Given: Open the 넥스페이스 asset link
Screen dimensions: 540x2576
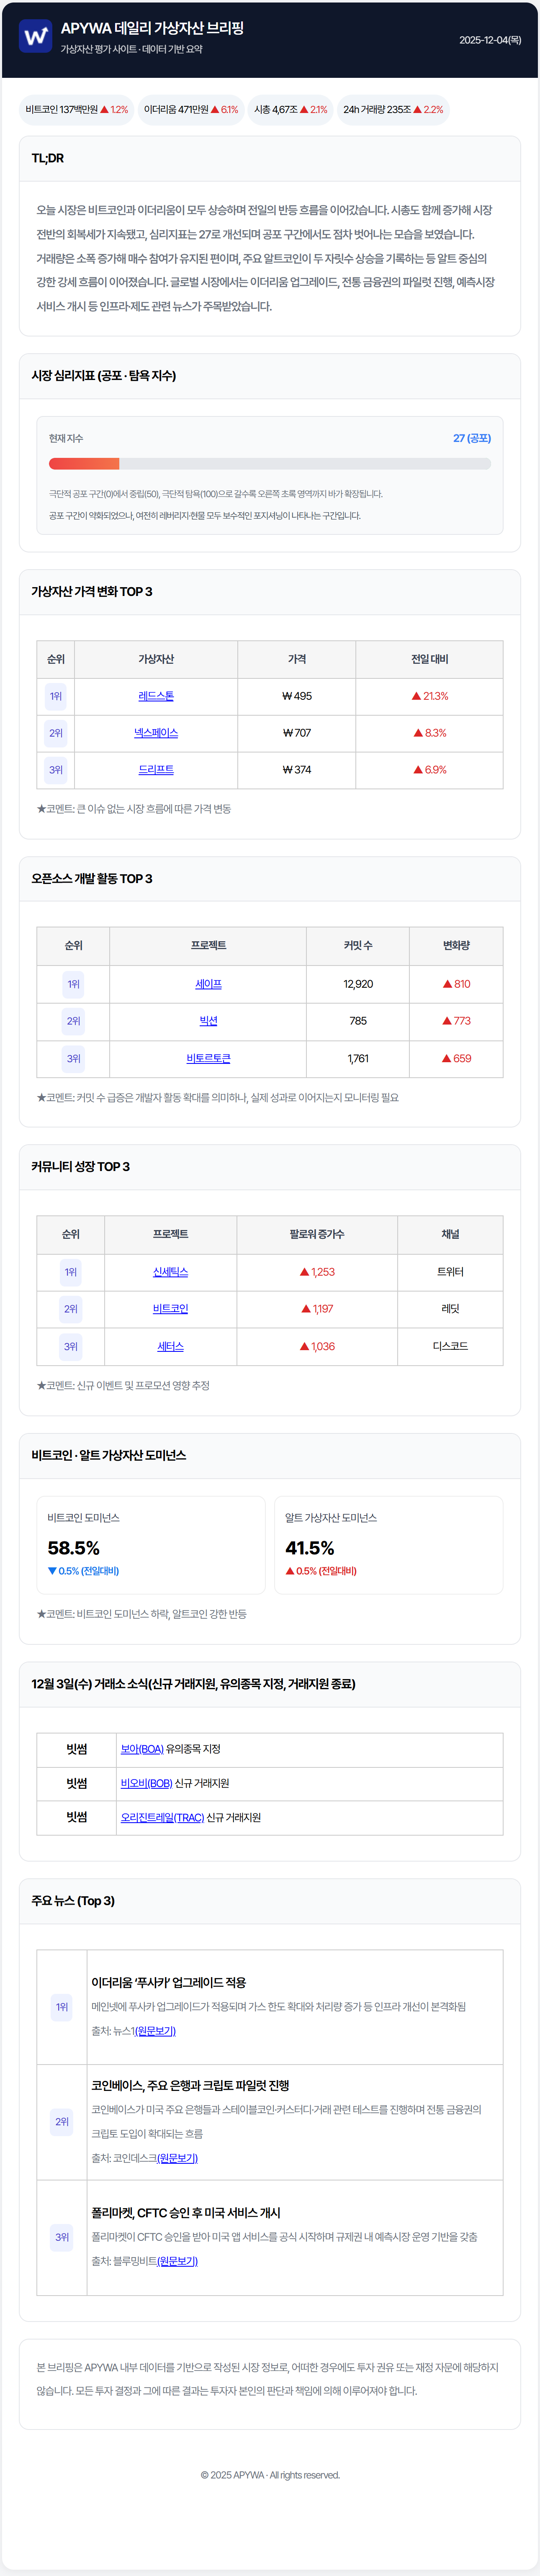Looking at the screenshot, I should pos(156,733).
